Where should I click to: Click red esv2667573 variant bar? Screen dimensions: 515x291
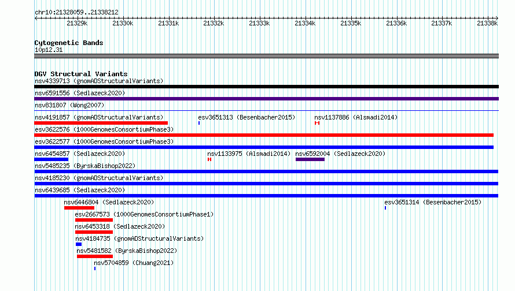coord(94,220)
